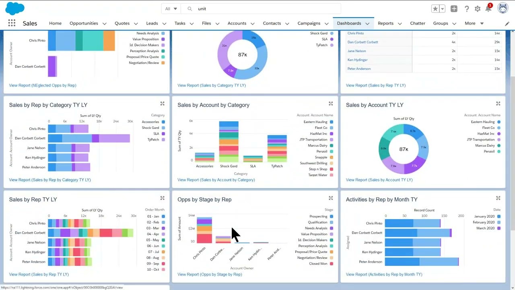Screen dimensions: 515x290
Task: Expand the Sales by Rep TY LY chart
Action: click(x=163, y=198)
